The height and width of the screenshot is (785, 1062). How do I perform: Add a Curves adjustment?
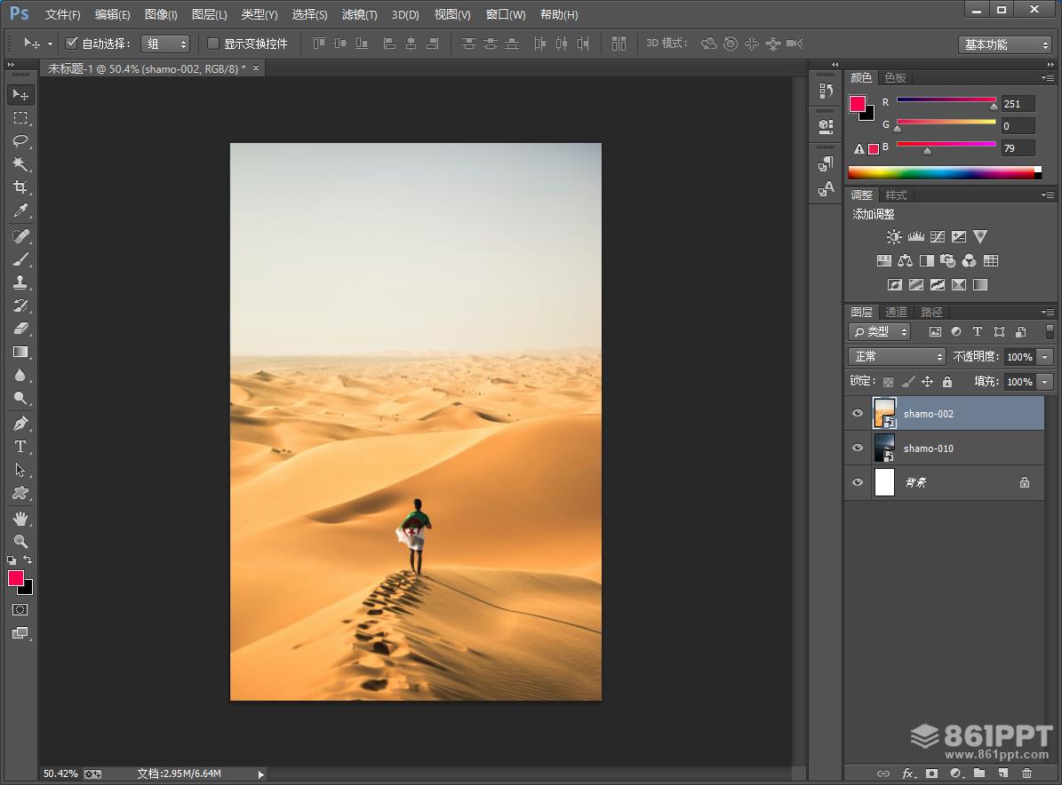pos(938,237)
